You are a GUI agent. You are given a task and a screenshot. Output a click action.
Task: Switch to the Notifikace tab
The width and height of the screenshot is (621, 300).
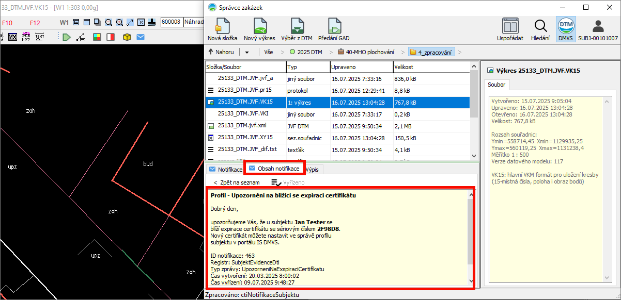[x=225, y=169]
